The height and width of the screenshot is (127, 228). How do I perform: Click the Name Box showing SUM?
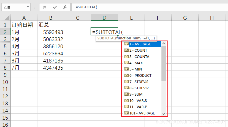point(14,7)
